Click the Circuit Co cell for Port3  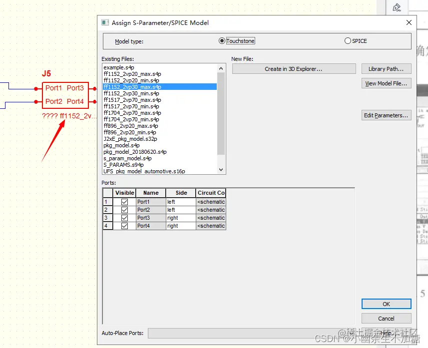[x=211, y=218]
